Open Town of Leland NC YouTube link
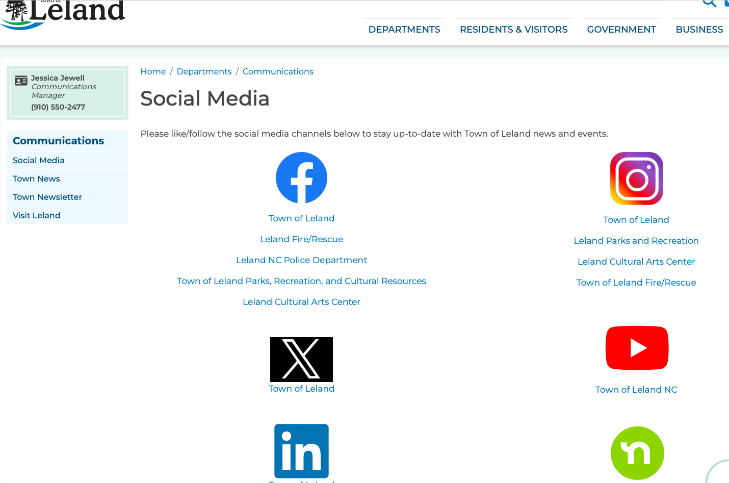Image resolution: width=729 pixels, height=483 pixels. coord(636,390)
